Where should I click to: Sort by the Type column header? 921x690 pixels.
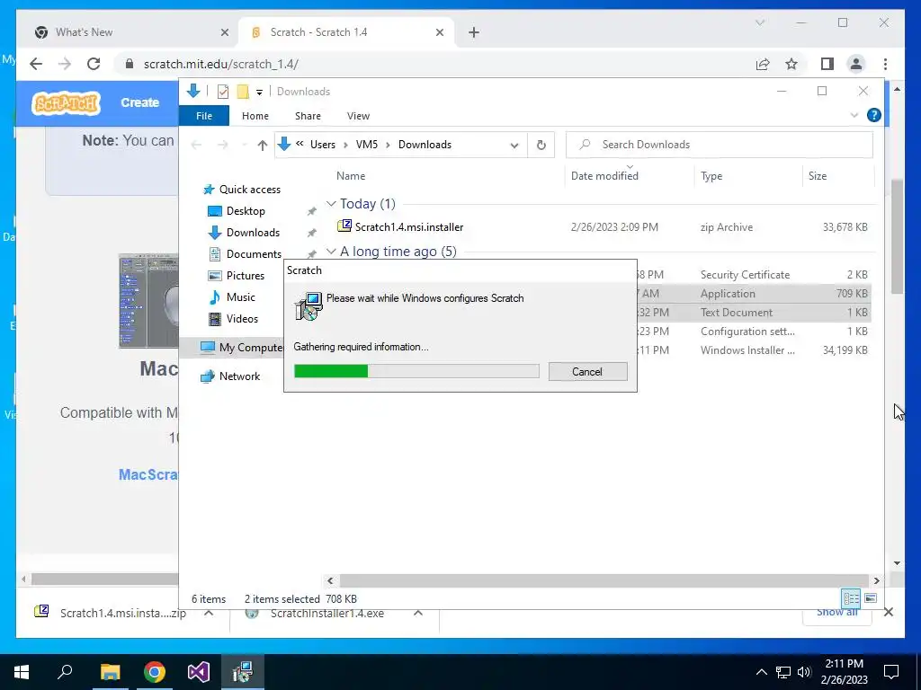711,176
